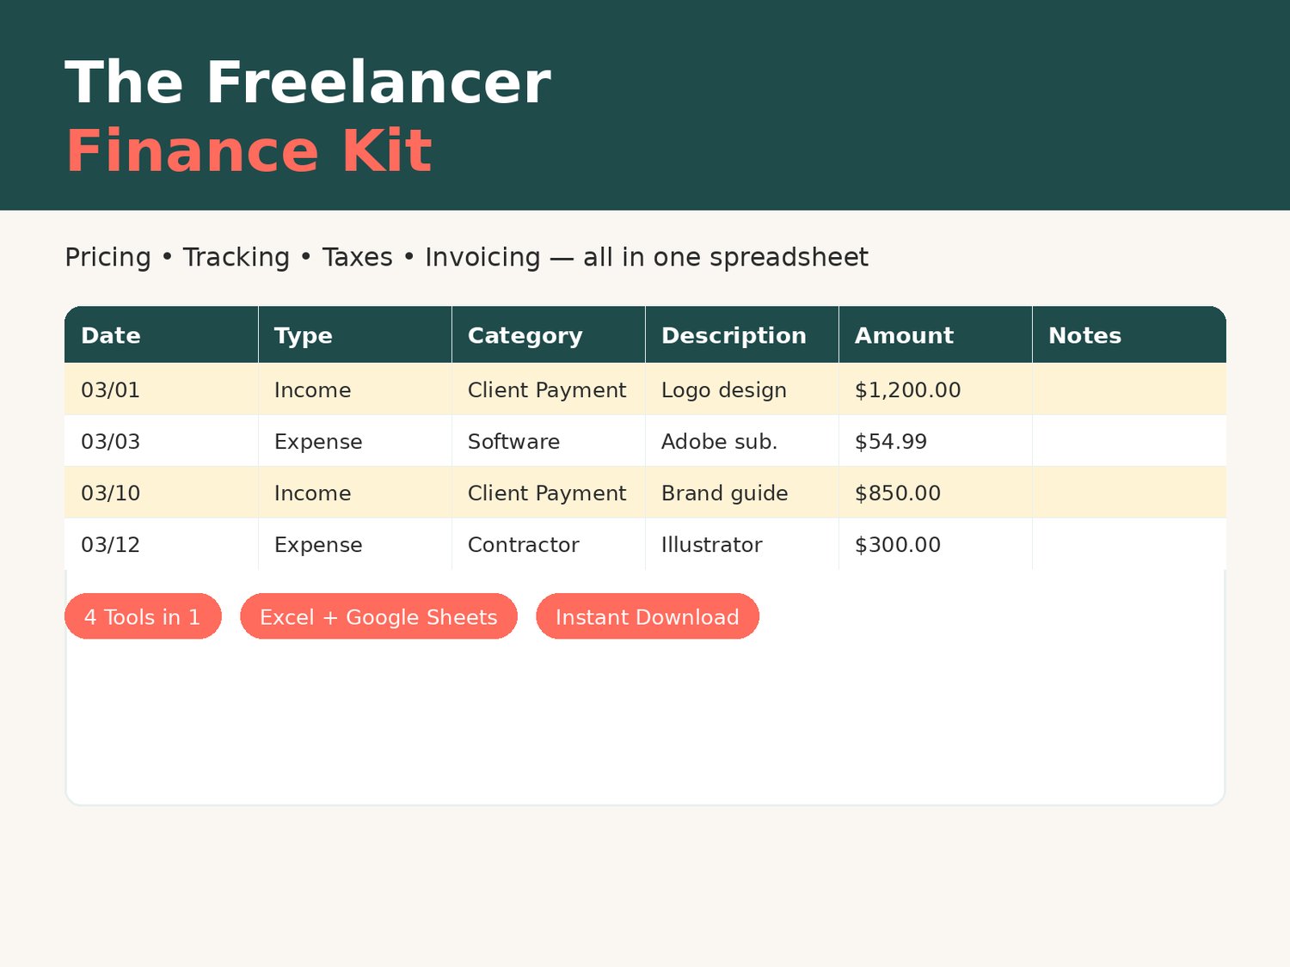
Task: Click the Expense cell in the 03/03 row
Action: tap(355, 441)
